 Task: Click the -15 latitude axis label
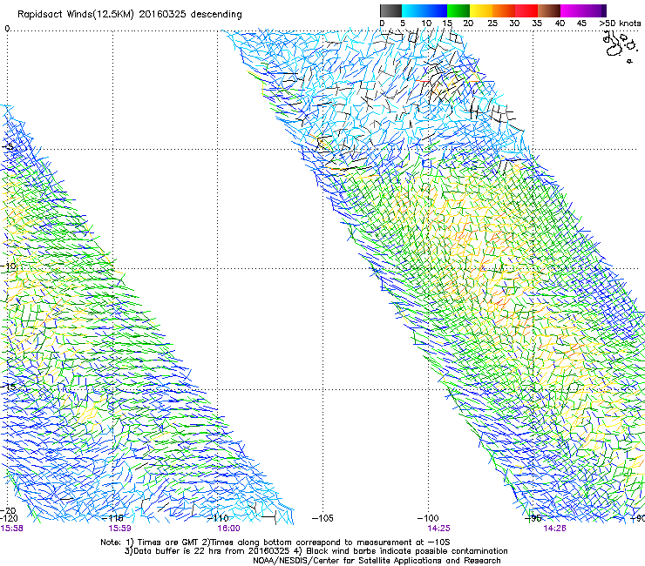8,387
